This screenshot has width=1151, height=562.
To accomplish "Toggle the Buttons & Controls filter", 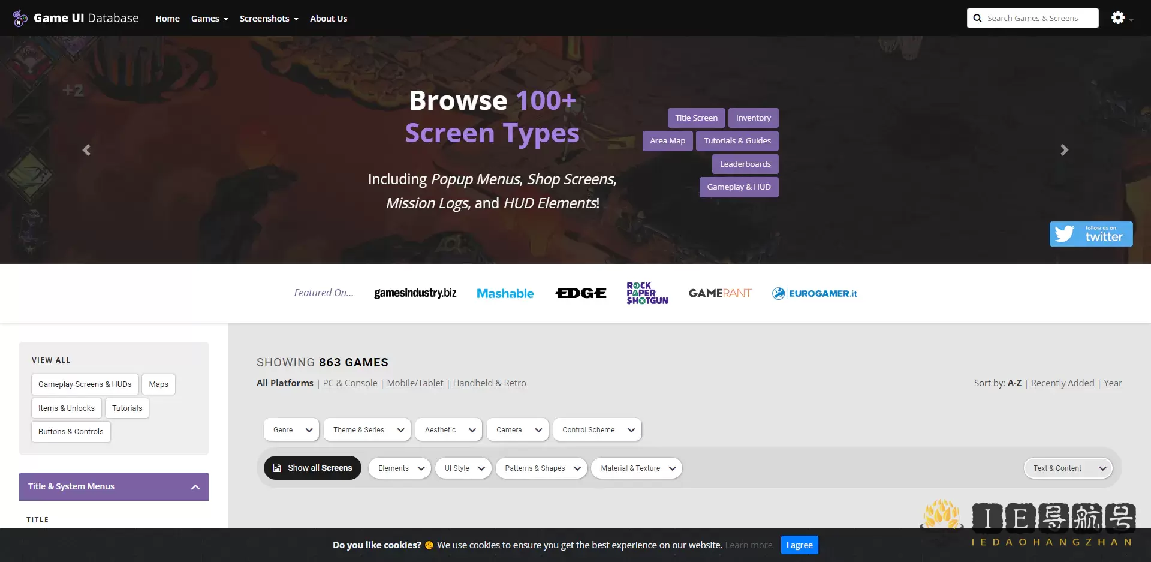I will tap(70, 431).
